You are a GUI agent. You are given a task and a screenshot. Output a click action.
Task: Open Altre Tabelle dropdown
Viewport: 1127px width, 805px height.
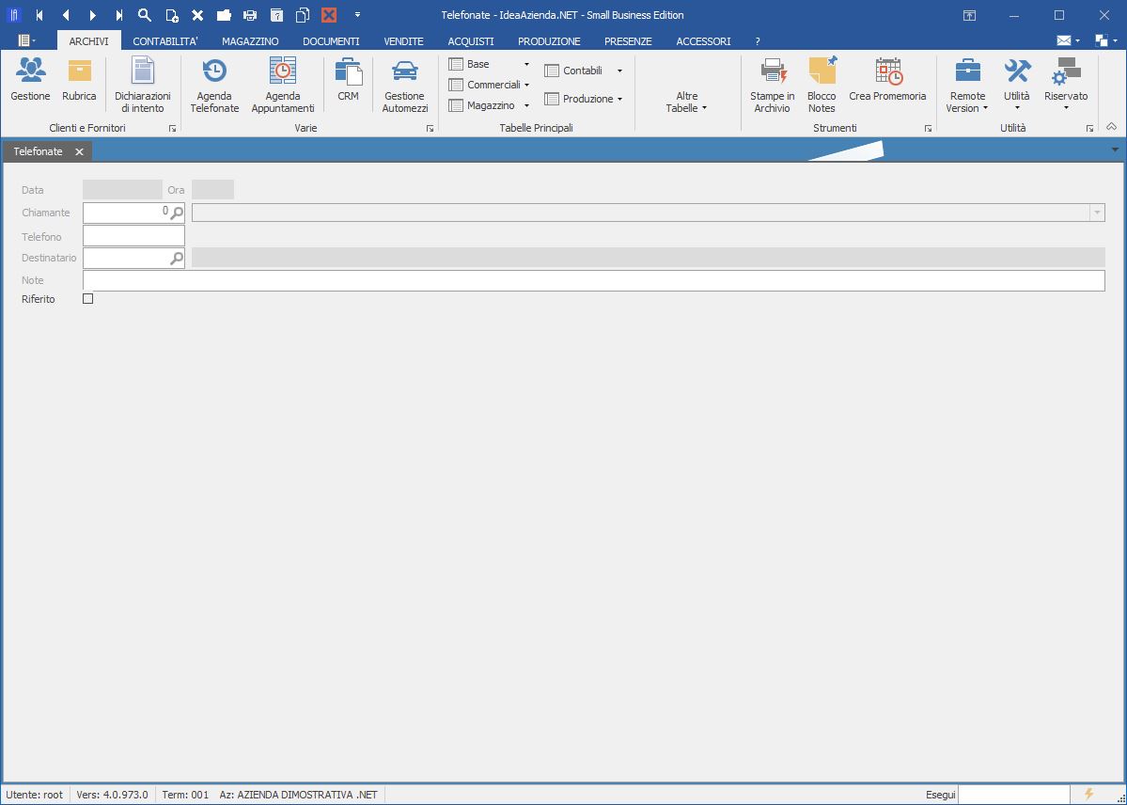pyautogui.click(x=686, y=102)
